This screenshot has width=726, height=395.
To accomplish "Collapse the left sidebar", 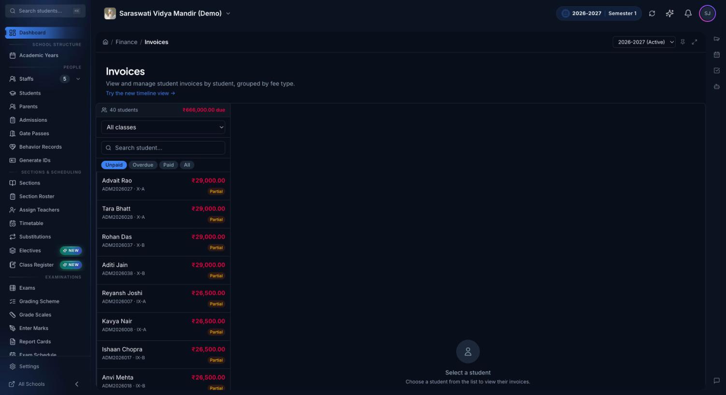I will 76,384.
